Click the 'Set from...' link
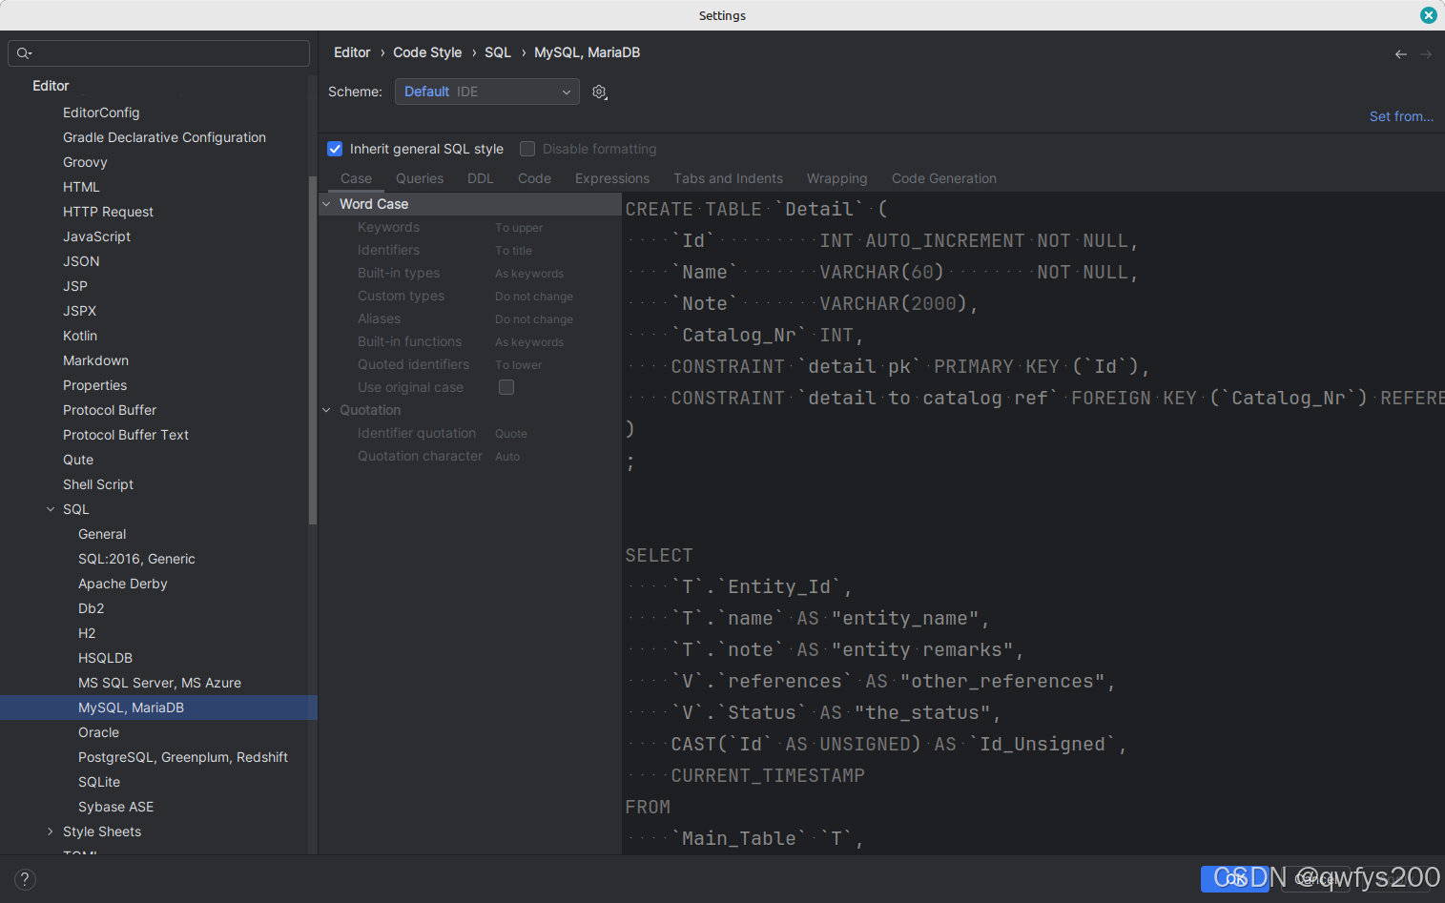Screen dimensions: 1445x903 (1401, 116)
